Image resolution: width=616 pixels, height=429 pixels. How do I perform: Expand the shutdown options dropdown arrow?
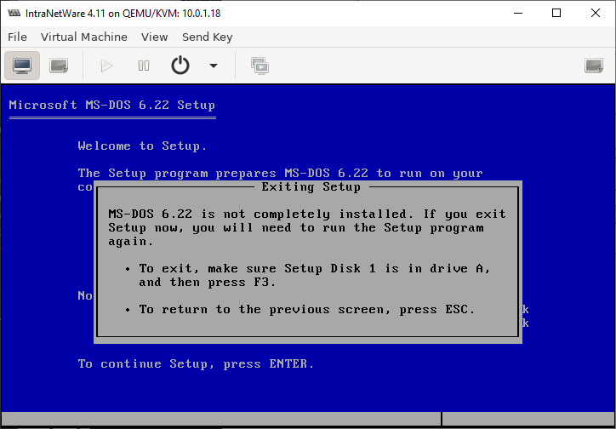pos(214,66)
